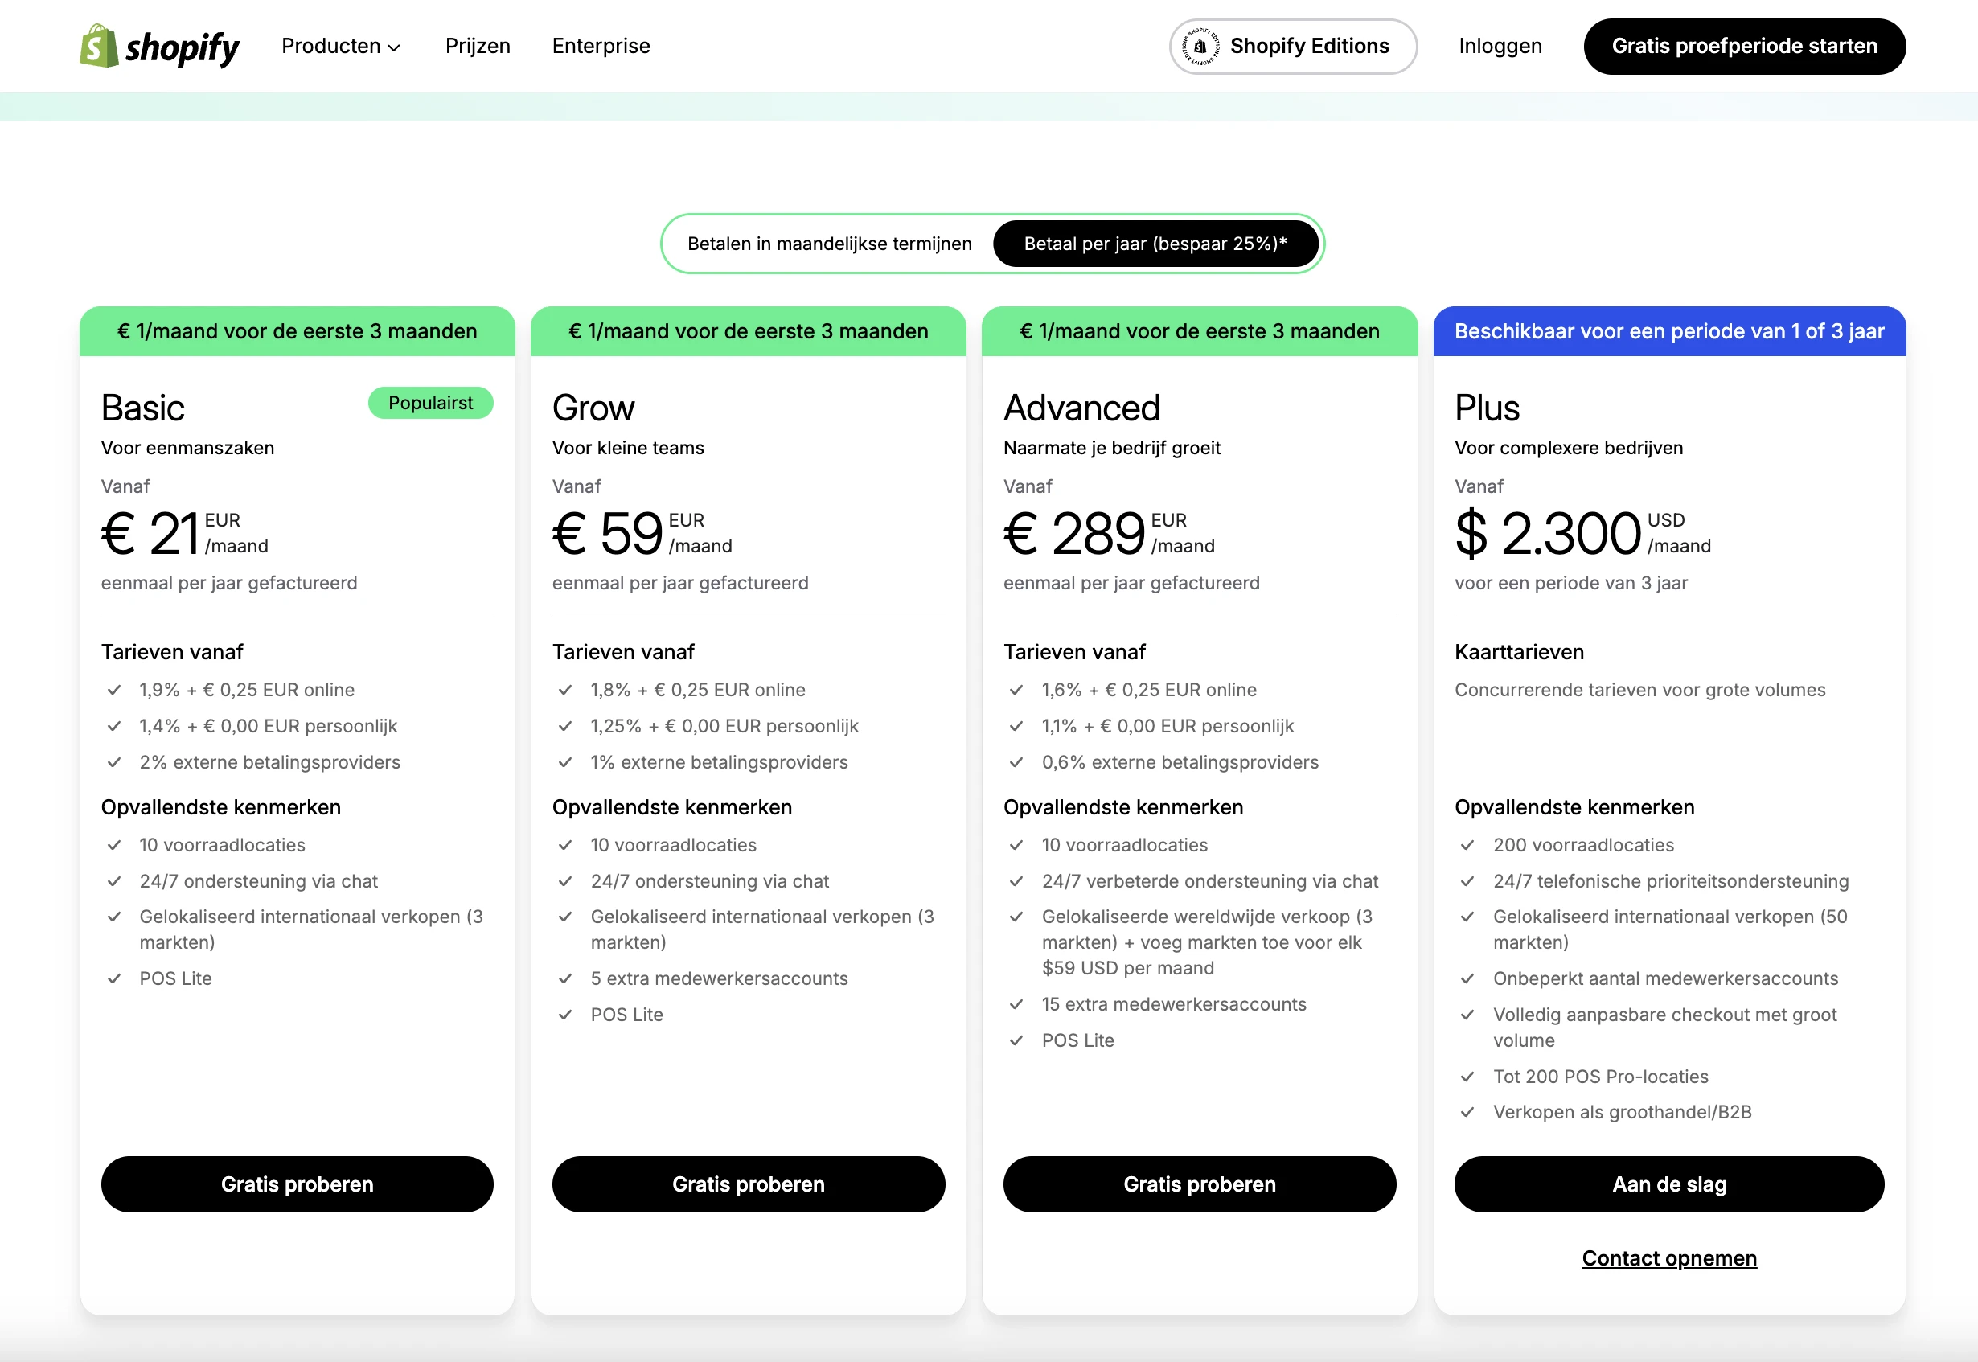The height and width of the screenshot is (1362, 1978).
Task: Click the blue Plus availability banner
Action: pos(1668,331)
